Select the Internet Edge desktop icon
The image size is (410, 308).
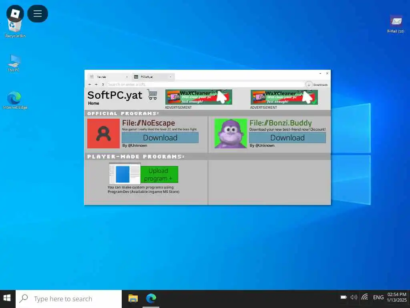tap(15, 100)
